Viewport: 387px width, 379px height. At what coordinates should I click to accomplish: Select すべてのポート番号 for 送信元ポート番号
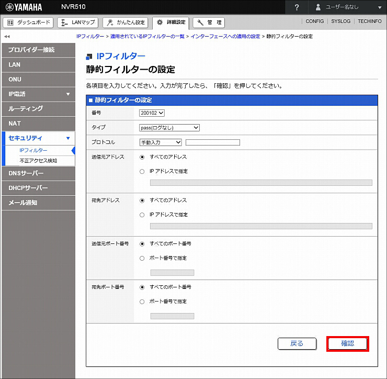tap(142, 244)
